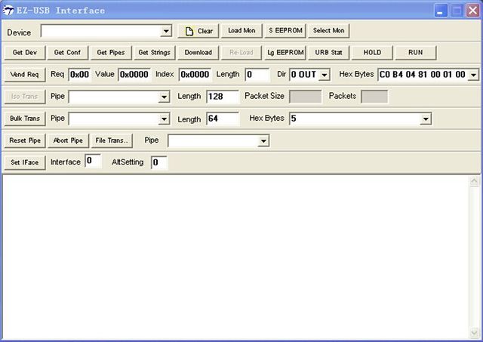This screenshot has height=342, width=483.
Task: Click the Load Mon button
Action: (x=241, y=30)
